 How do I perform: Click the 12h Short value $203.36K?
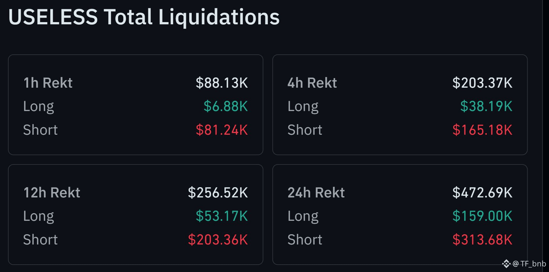tap(218, 240)
